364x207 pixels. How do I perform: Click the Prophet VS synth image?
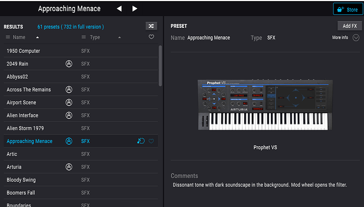[x=265, y=105]
